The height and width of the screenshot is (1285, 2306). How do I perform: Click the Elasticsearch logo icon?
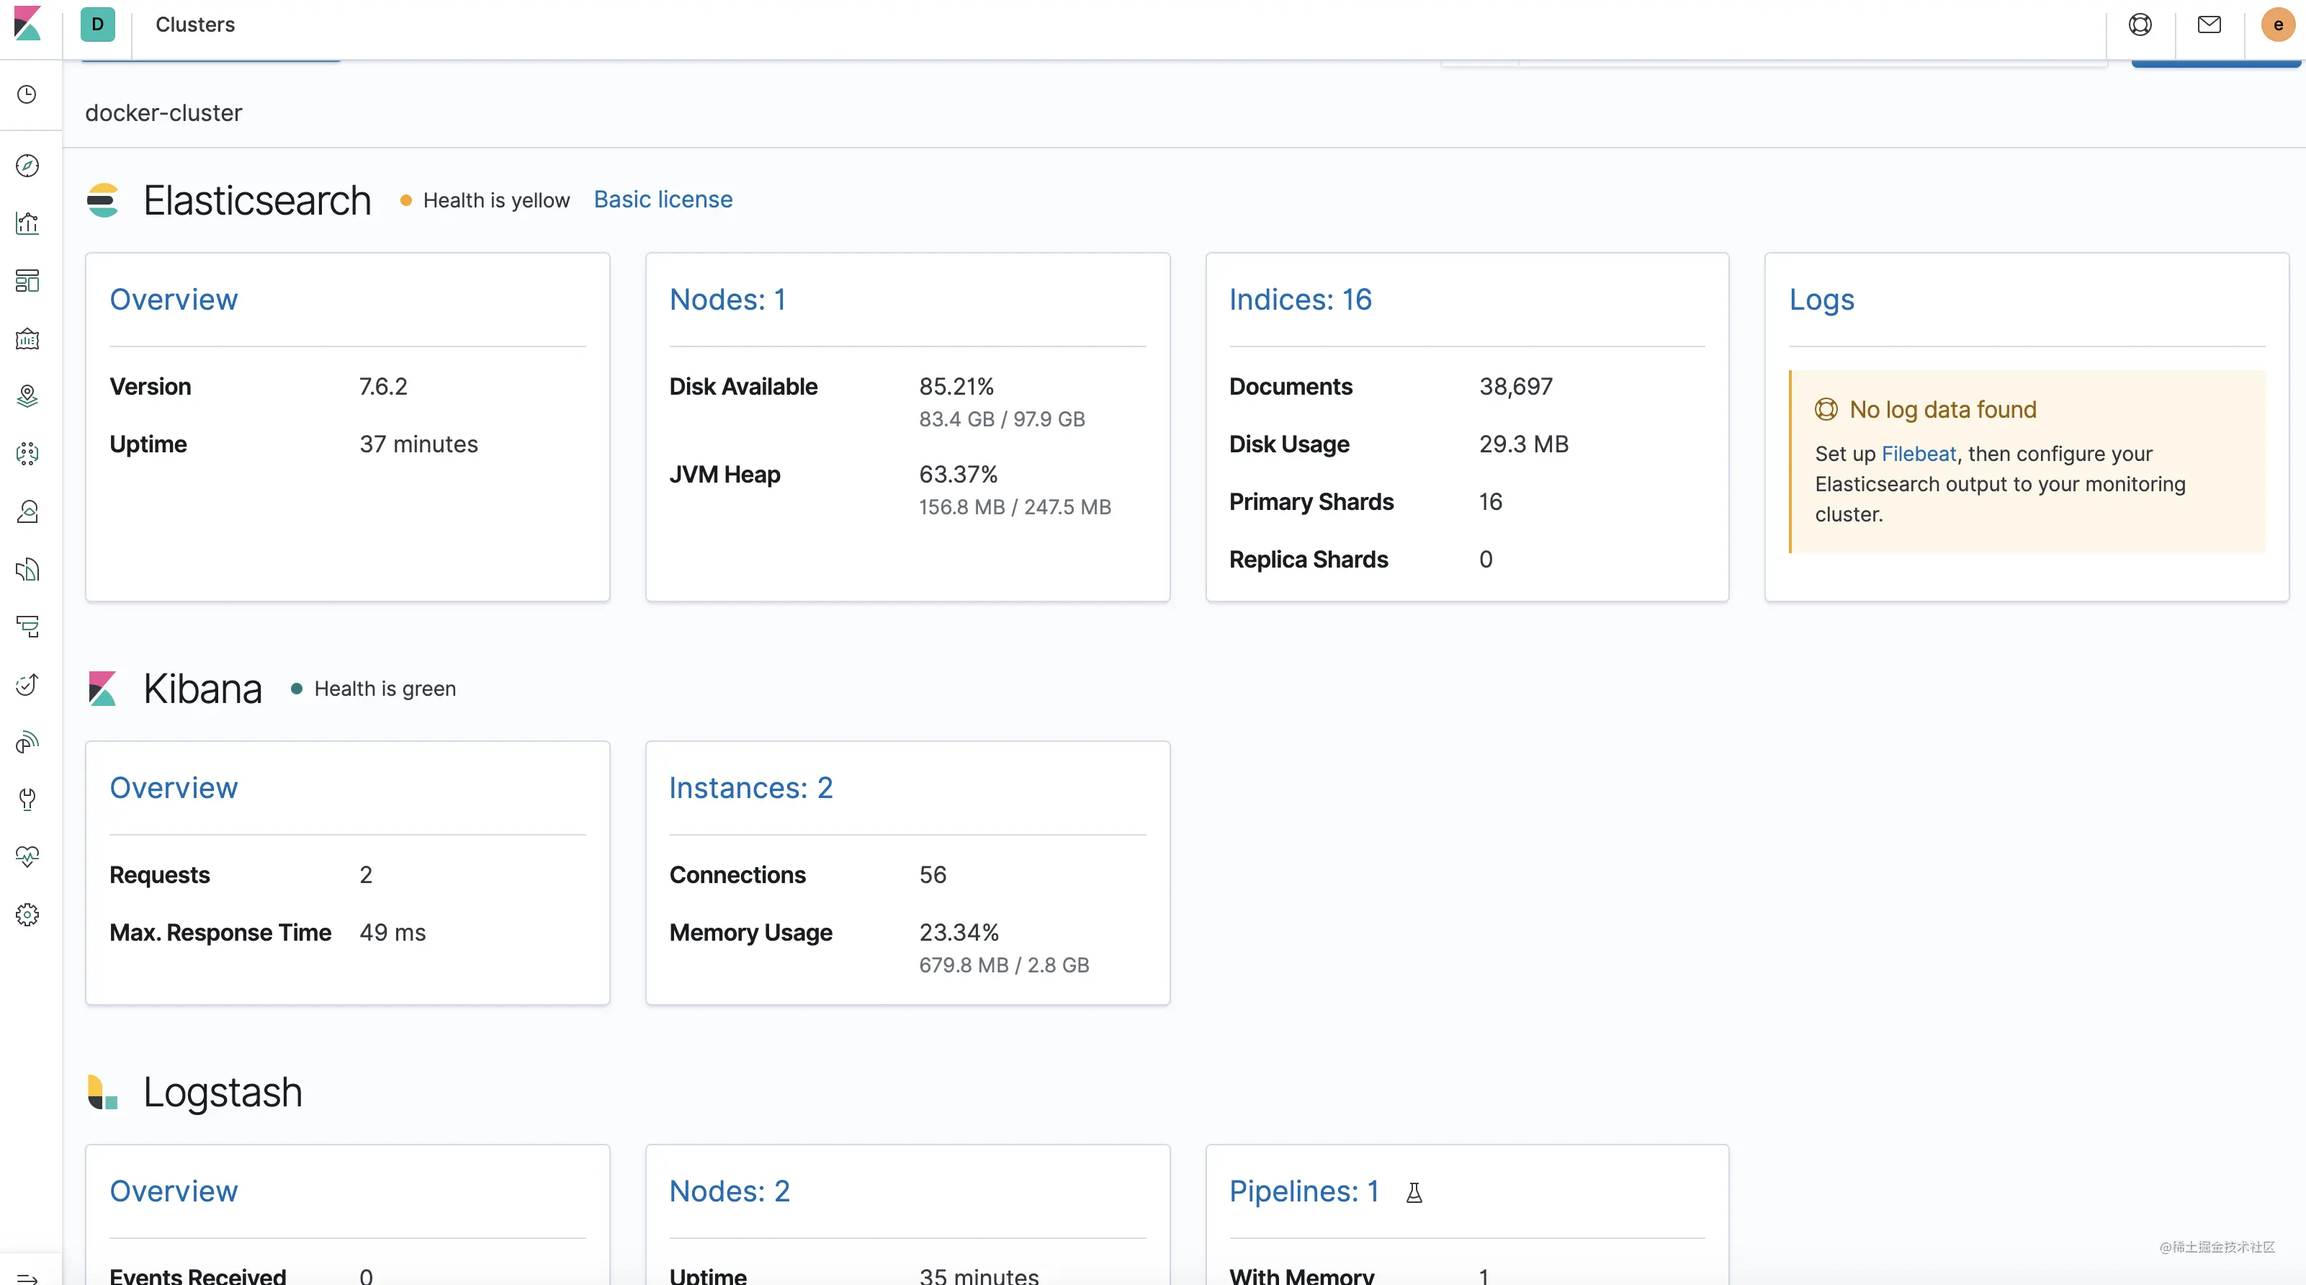pos(103,200)
